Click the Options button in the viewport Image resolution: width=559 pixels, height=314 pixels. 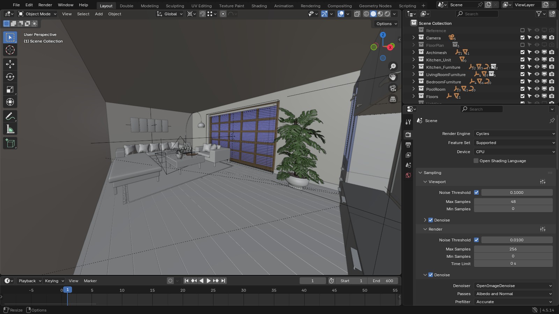pyautogui.click(x=386, y=24)
